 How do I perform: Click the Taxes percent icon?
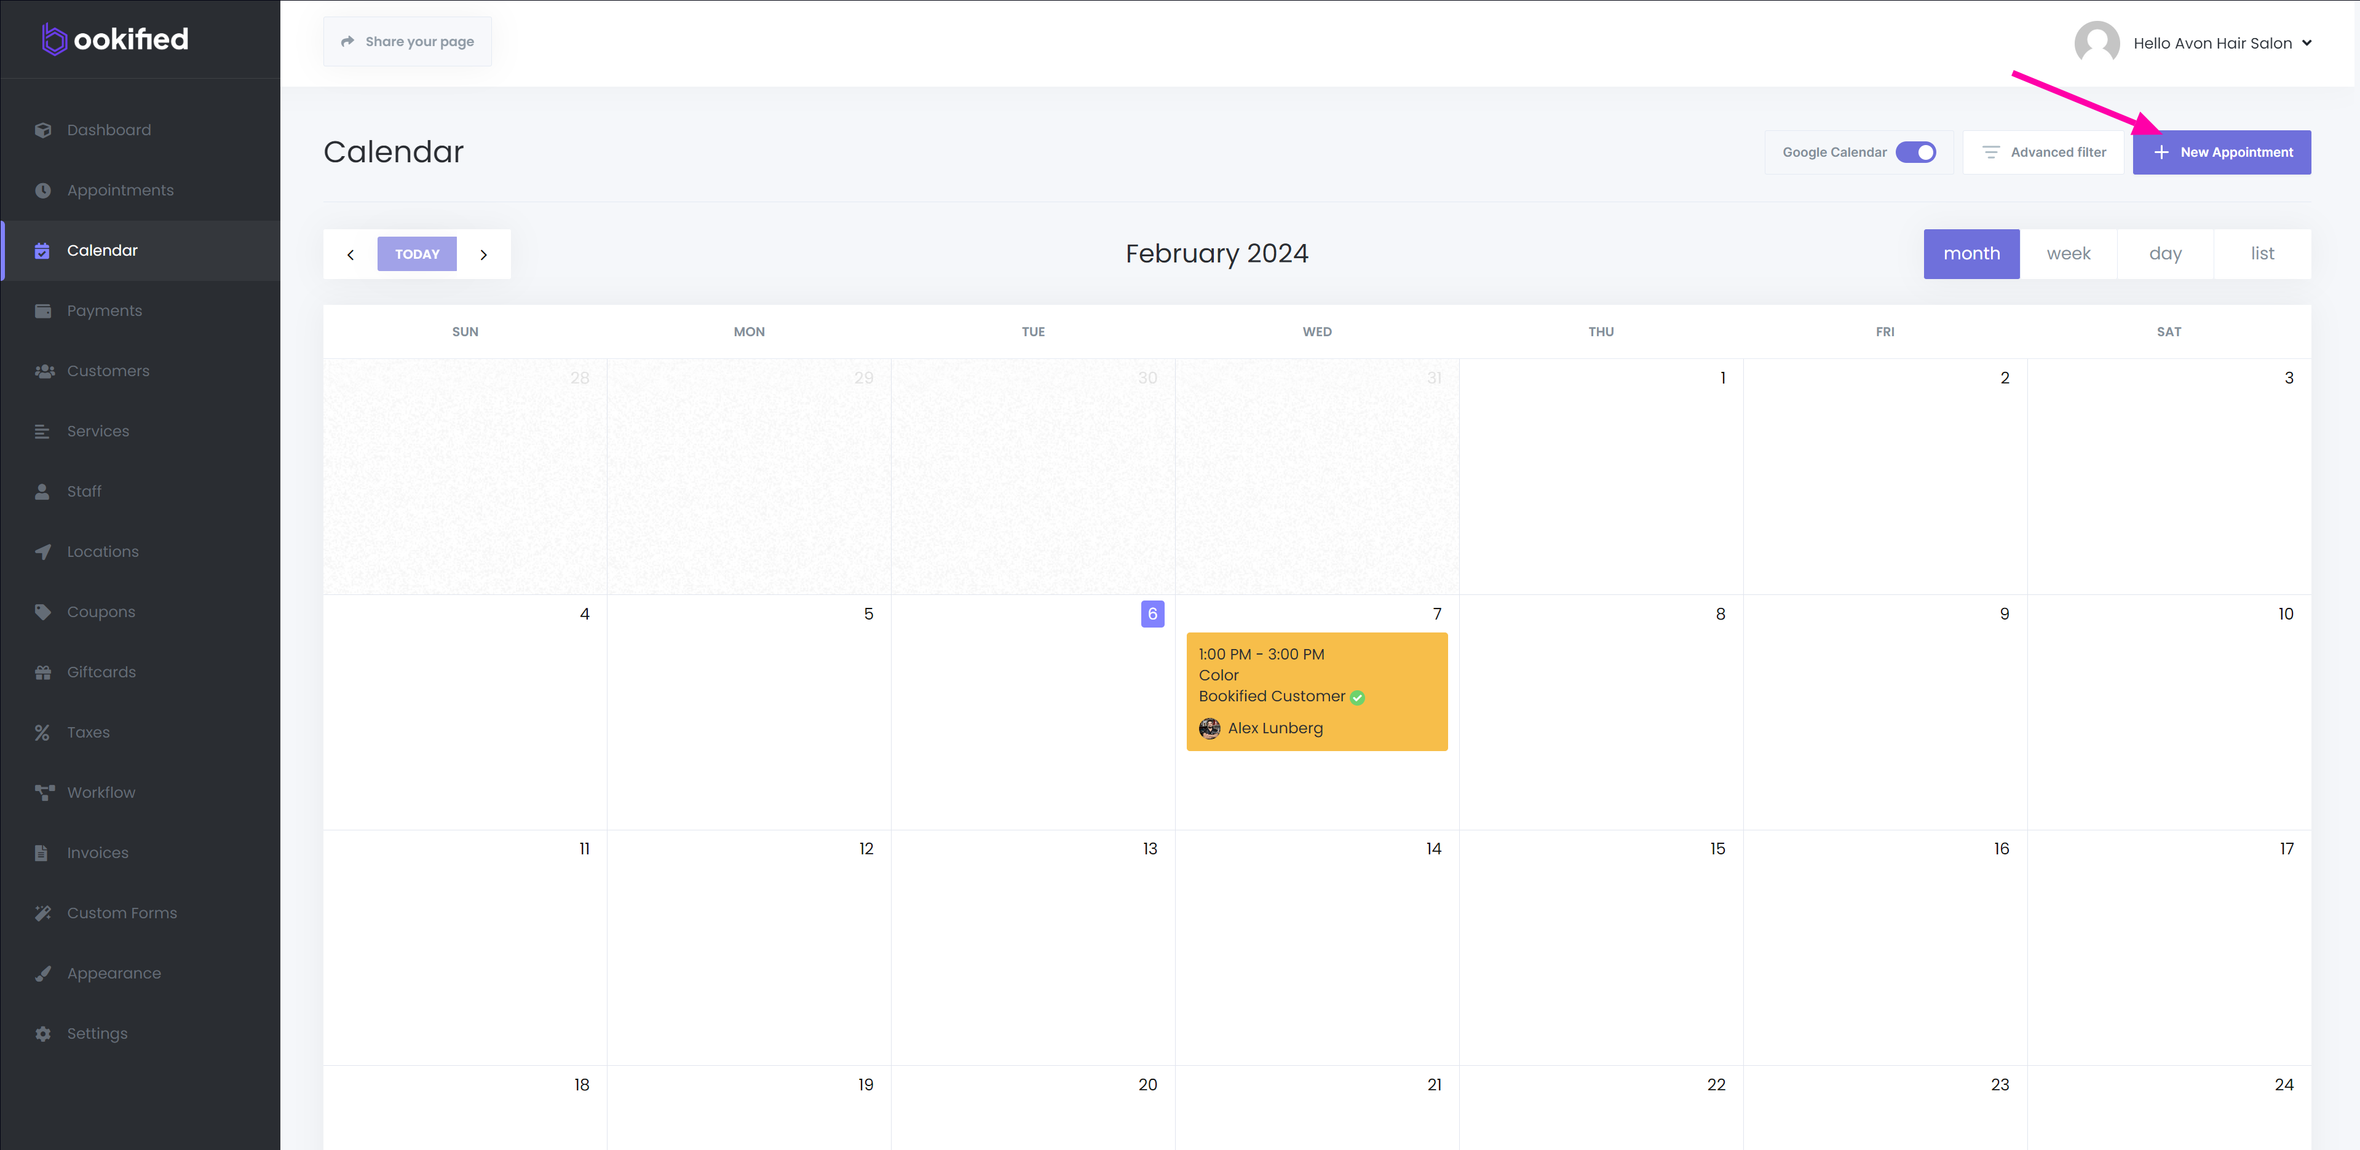pos(42,733)
